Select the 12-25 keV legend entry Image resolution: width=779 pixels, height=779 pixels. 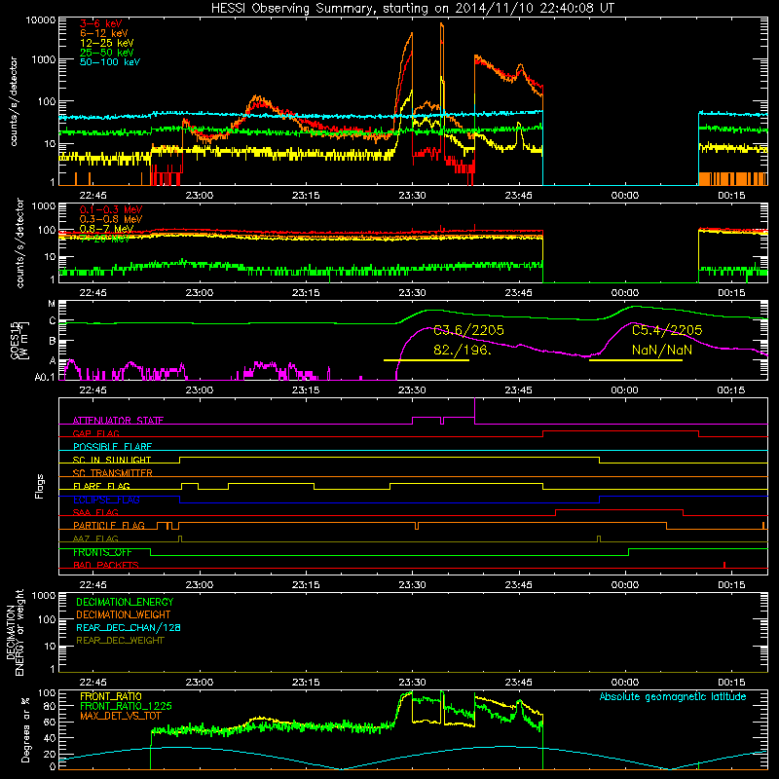[106, 43]
